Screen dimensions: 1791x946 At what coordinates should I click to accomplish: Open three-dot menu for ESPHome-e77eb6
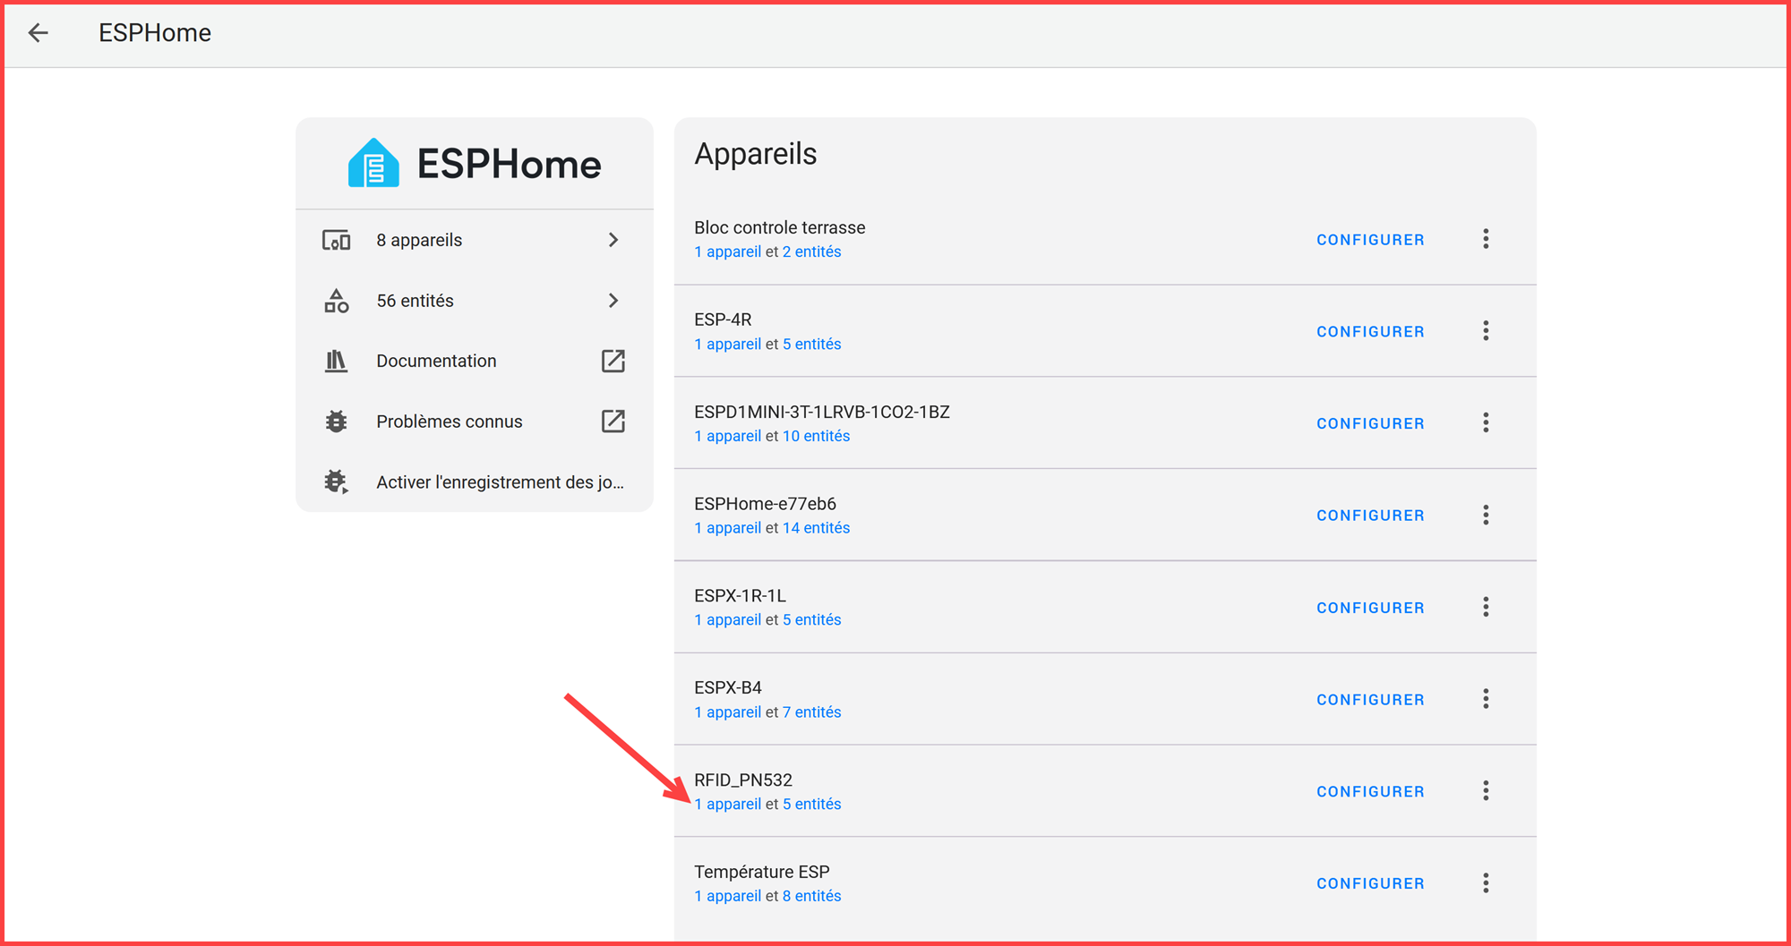click(x=1486, y=515)
